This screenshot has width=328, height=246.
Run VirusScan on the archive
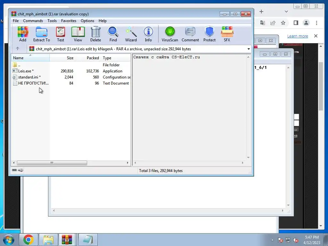170,34
